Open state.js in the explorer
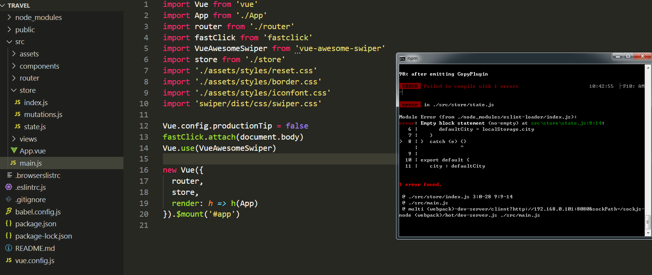 coord(35,127)
